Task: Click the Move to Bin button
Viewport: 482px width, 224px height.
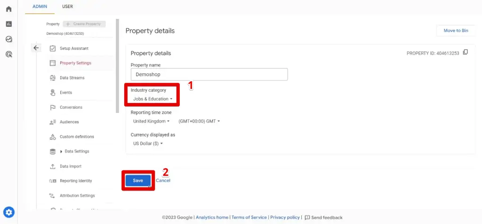Action: pyautogui.click(x=455, y=31)
